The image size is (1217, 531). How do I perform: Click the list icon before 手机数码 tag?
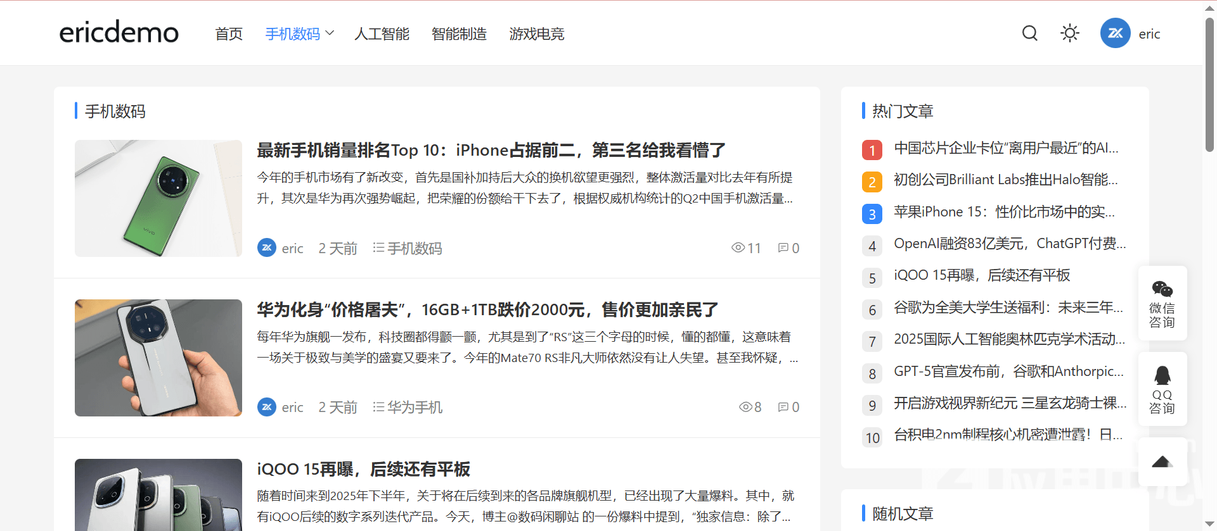[378, 247]
